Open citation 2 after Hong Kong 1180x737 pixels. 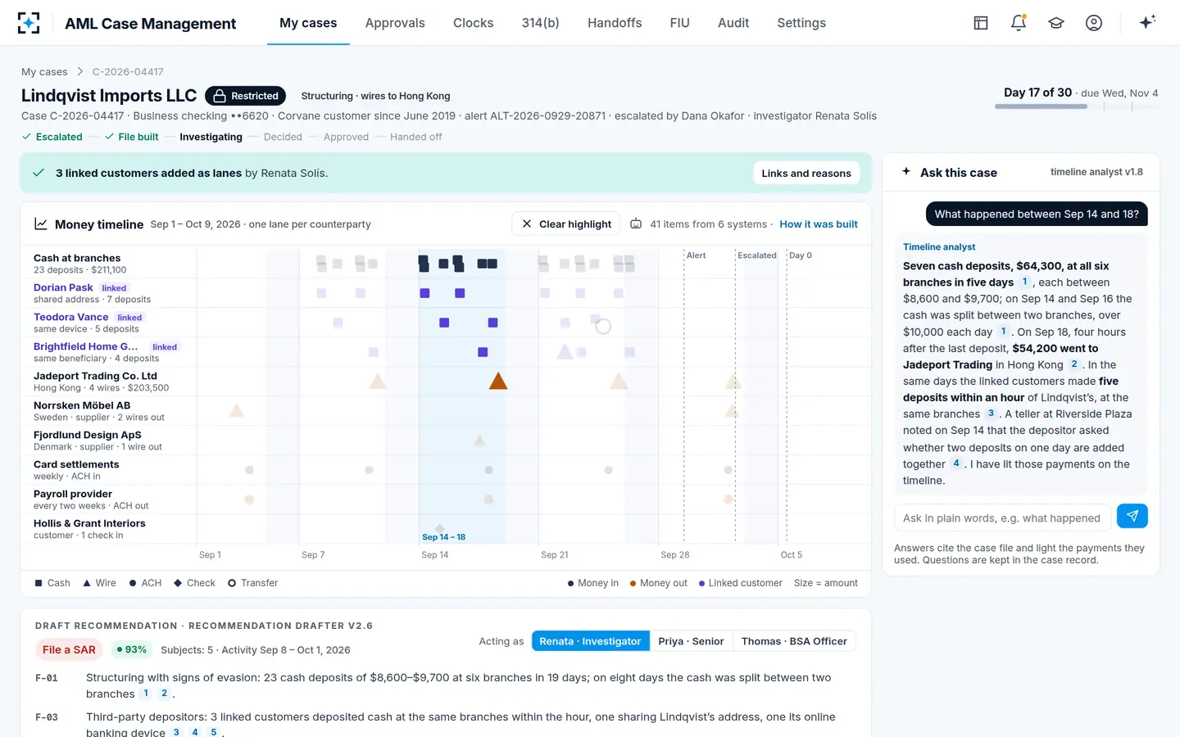(1073, 364)
